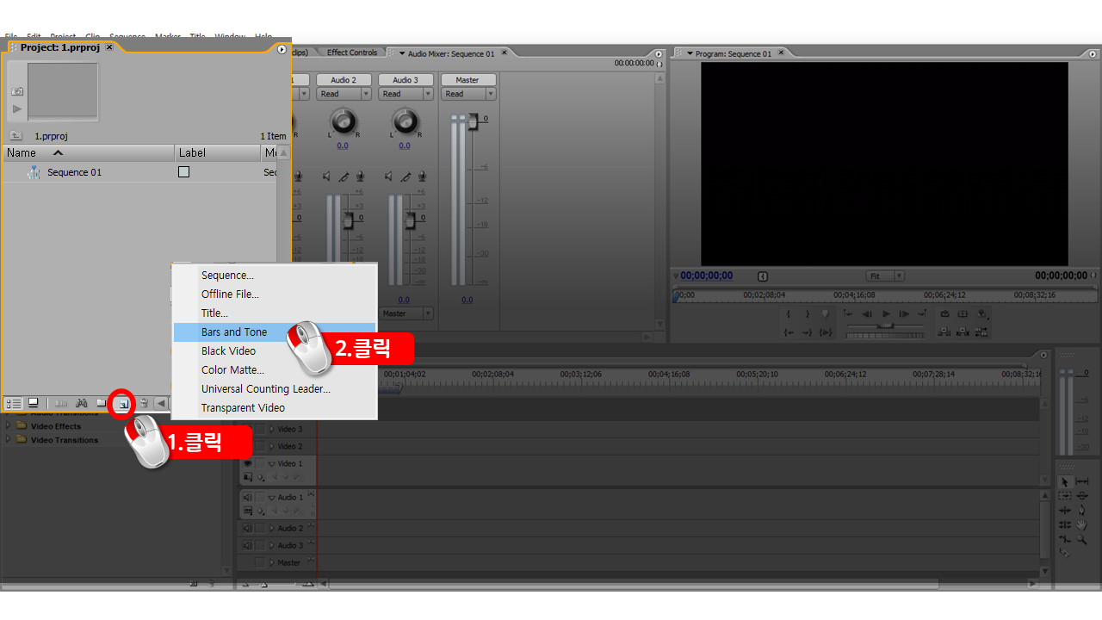Mute Audio 3 track speaker toggle
This screenshot has height=620, width=1102.
coord(247,545)
